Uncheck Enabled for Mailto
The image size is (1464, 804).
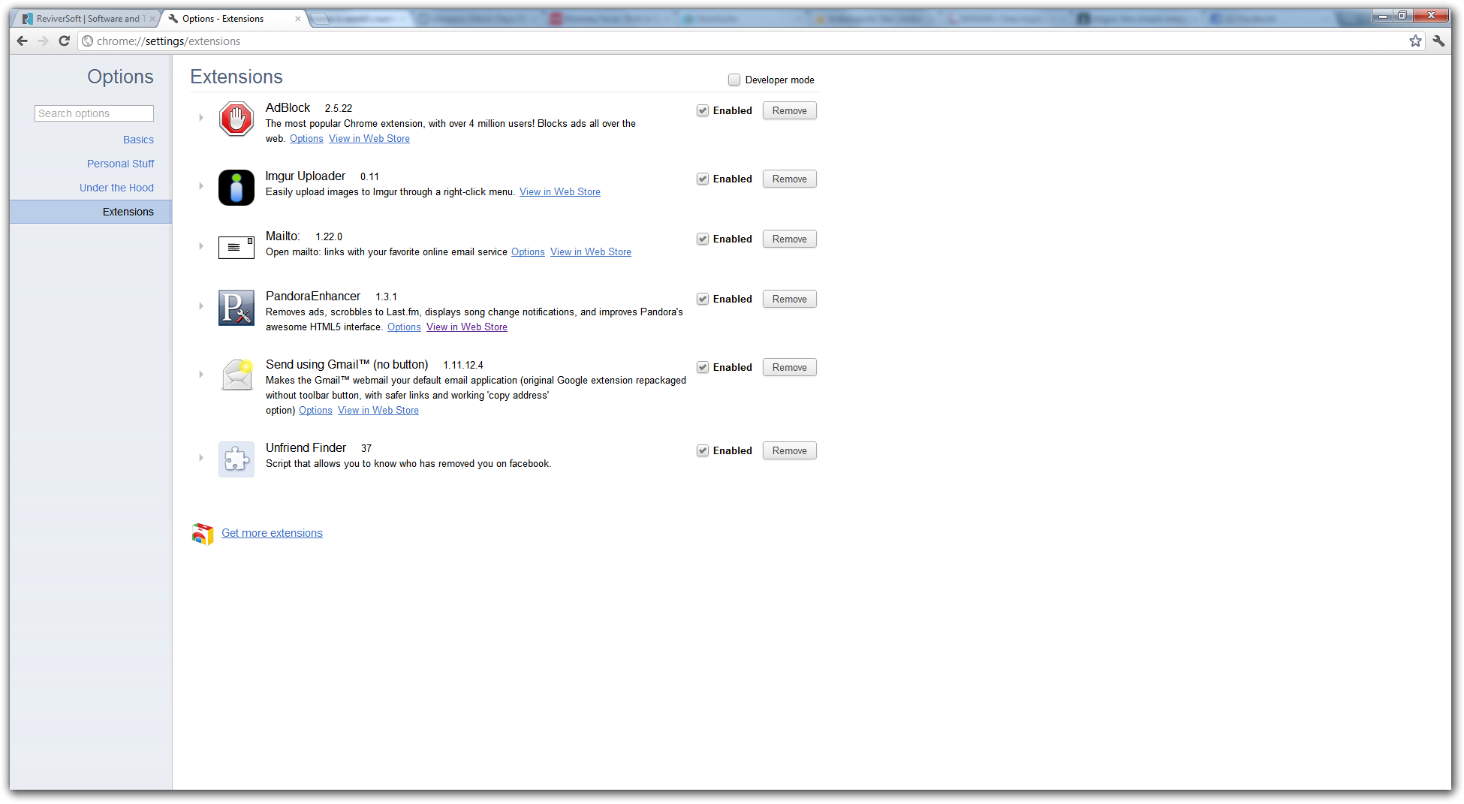[x=703, y=239]
